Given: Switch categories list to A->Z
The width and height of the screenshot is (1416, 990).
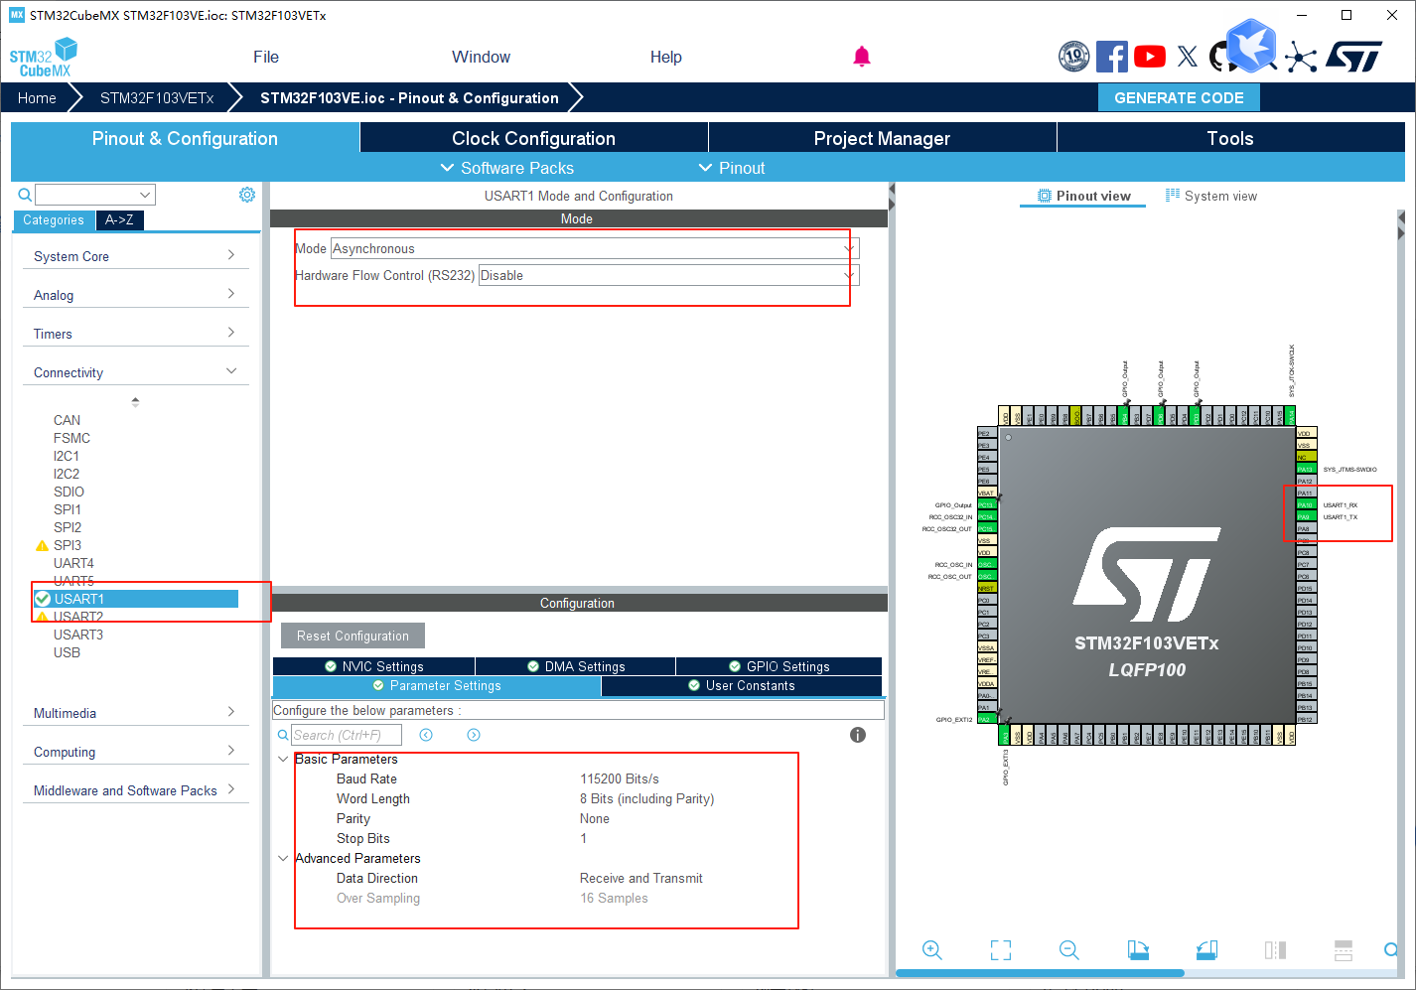Looking at the screenshot, I should point(119,219).
